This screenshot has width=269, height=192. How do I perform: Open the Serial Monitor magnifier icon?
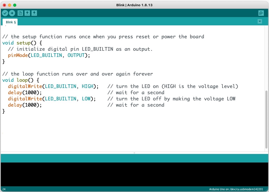261,13
